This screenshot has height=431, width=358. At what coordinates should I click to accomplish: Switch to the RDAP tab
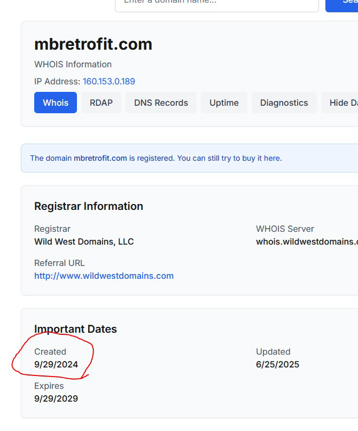tap(101, 103)
